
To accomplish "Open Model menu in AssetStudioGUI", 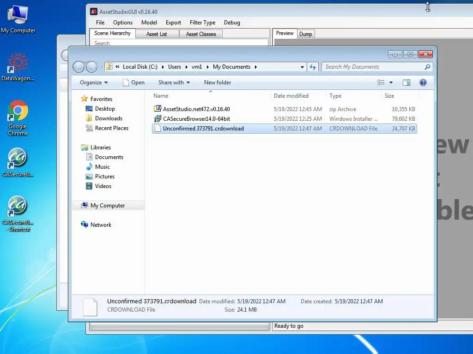I will click(149, 23).
